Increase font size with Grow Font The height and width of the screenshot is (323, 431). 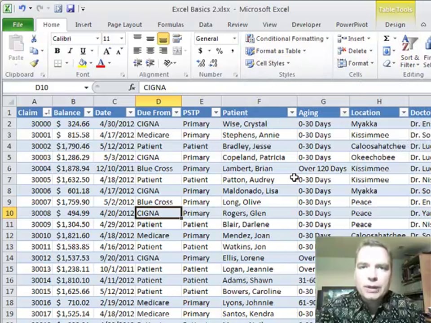click(107, 51)
